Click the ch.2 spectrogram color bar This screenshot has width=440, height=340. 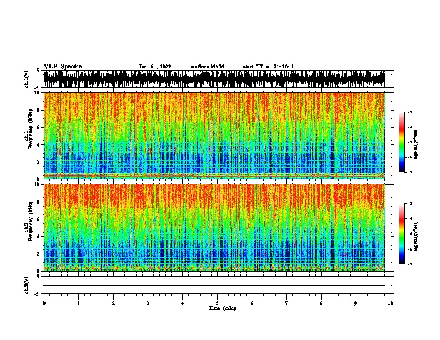(x=402, y=234)
